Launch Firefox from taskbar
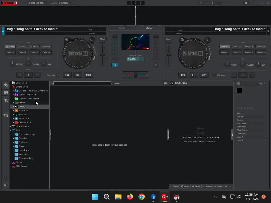Image resolution: width=271 pixels, height=203 pixels. pyautogui.click(x=130, y=197)
